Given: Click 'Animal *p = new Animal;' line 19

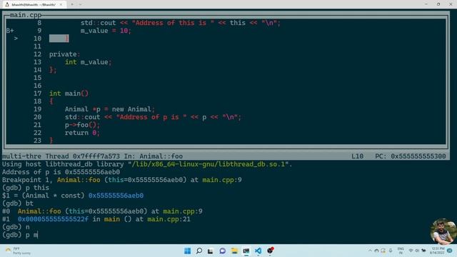Looking at the screenshot, I should [109, 109].
